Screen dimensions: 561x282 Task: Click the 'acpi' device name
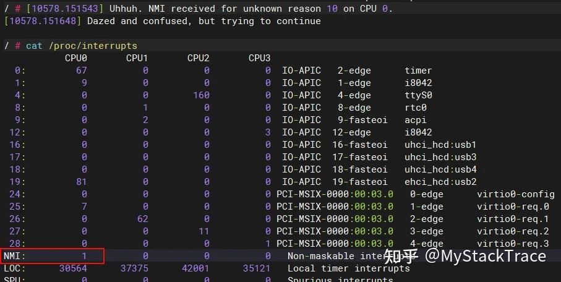click(x=416, y=120)
